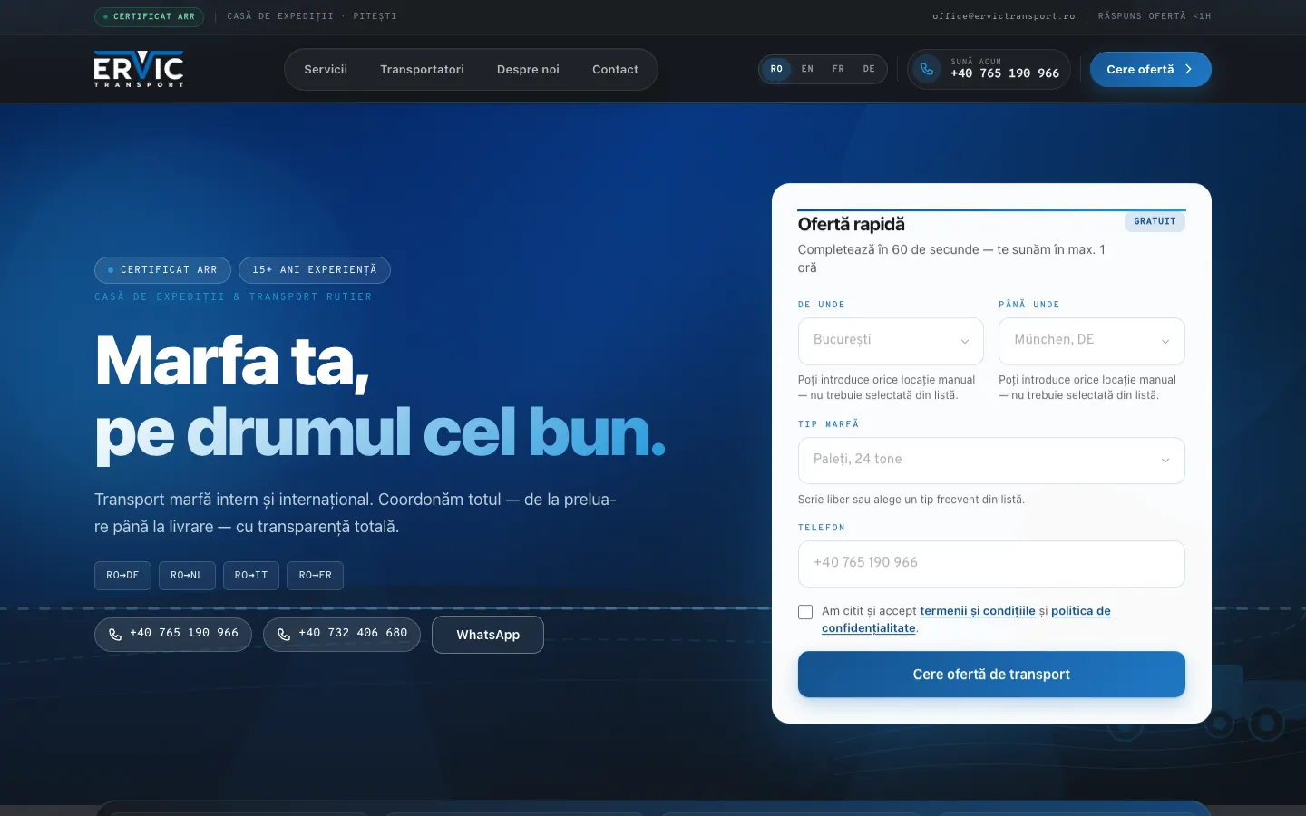Click the Cere ofertă header button

coord(1150,69)
